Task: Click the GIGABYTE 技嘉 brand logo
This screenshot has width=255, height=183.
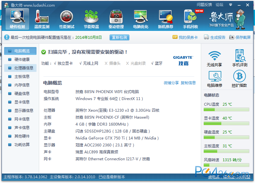Action: 183,61
